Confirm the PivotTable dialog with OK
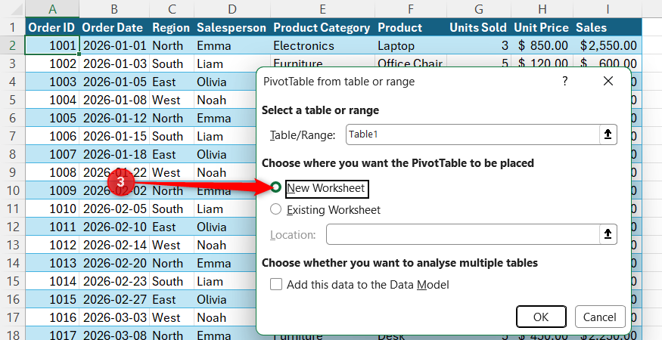The image size is (662, 340). pos(541,317)
